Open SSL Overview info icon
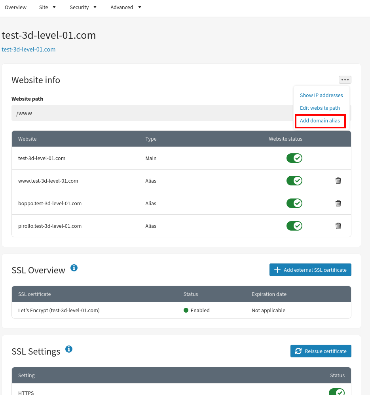The image size is (370, 395). 74,268
